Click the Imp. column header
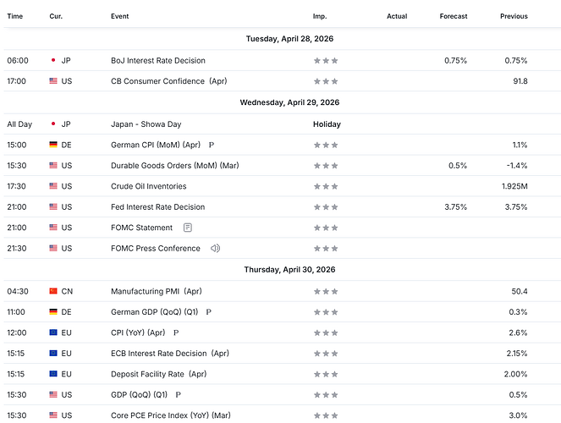The width and height of the screenshot is (561, 423). pyautogui.click(x=320, y=16)
